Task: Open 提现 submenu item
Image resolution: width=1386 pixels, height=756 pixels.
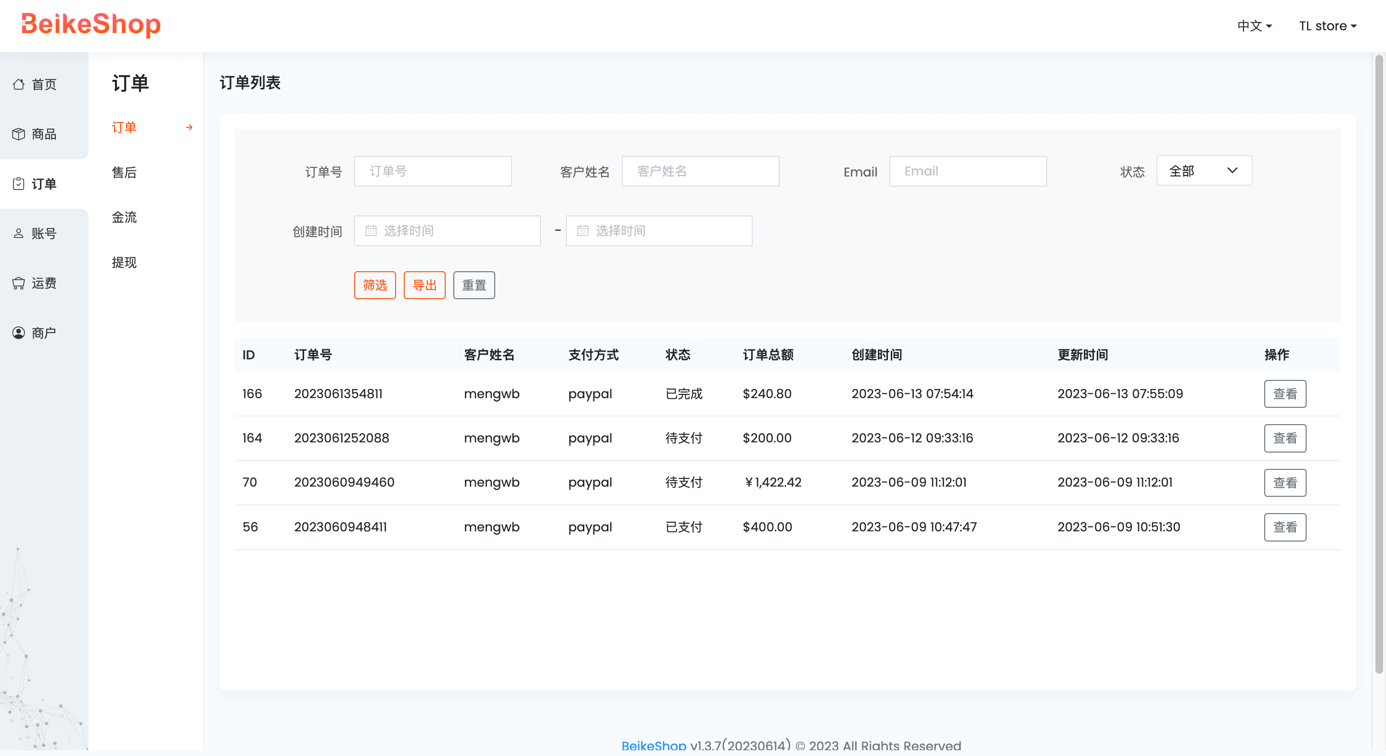Action: [124, 263]
